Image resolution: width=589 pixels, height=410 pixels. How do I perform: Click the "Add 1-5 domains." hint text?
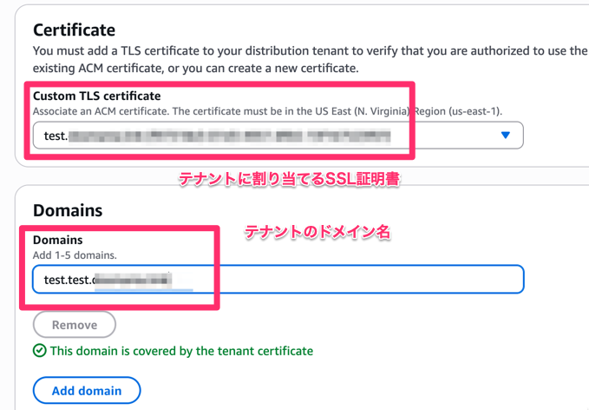(x=74, y=254)
